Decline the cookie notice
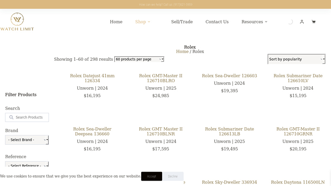331x186 pixels. pos(173,176)
